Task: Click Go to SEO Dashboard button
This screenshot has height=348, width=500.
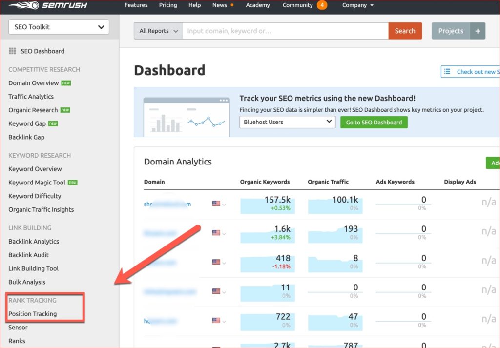Action: (x=374, y=123)
